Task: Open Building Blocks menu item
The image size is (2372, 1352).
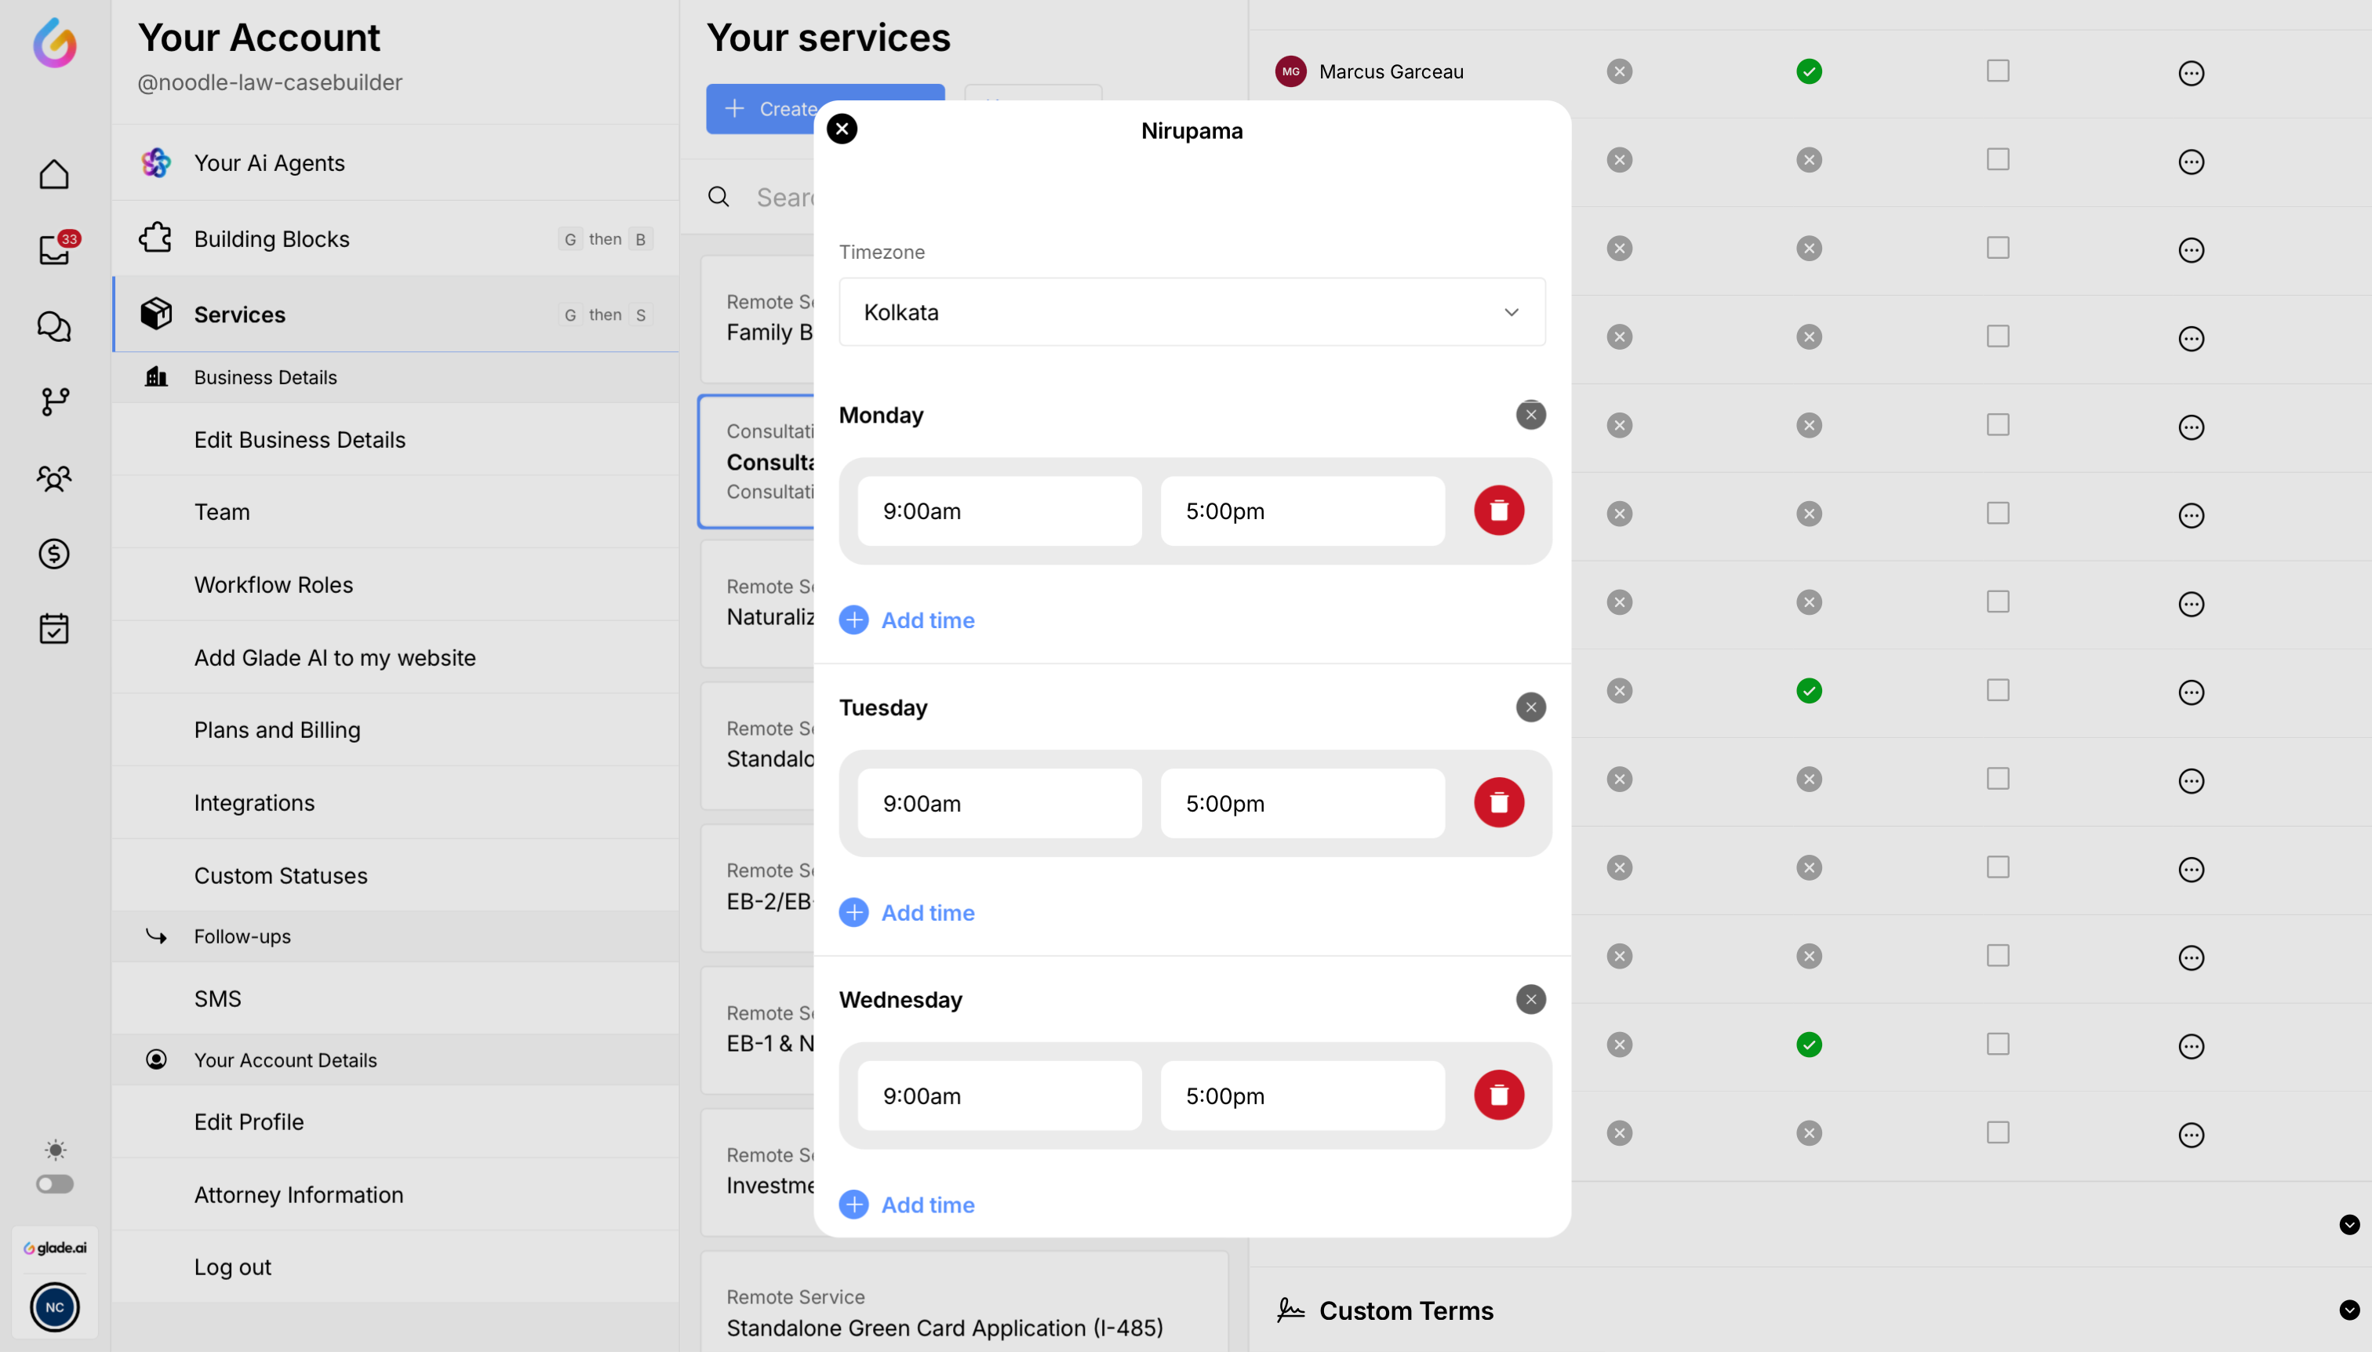Action: click(x=271, y=238)
